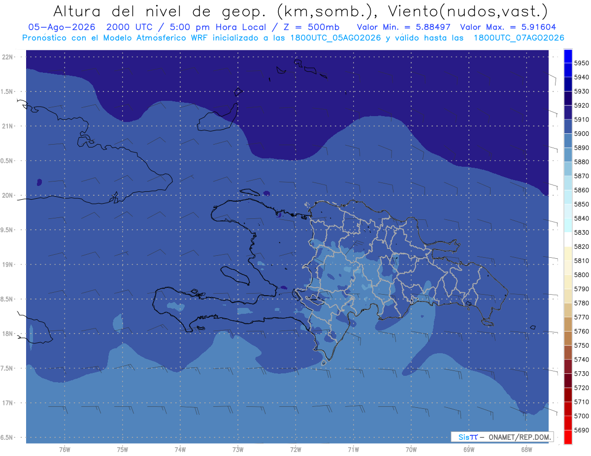Select the legend value 5900

[581, 133]
